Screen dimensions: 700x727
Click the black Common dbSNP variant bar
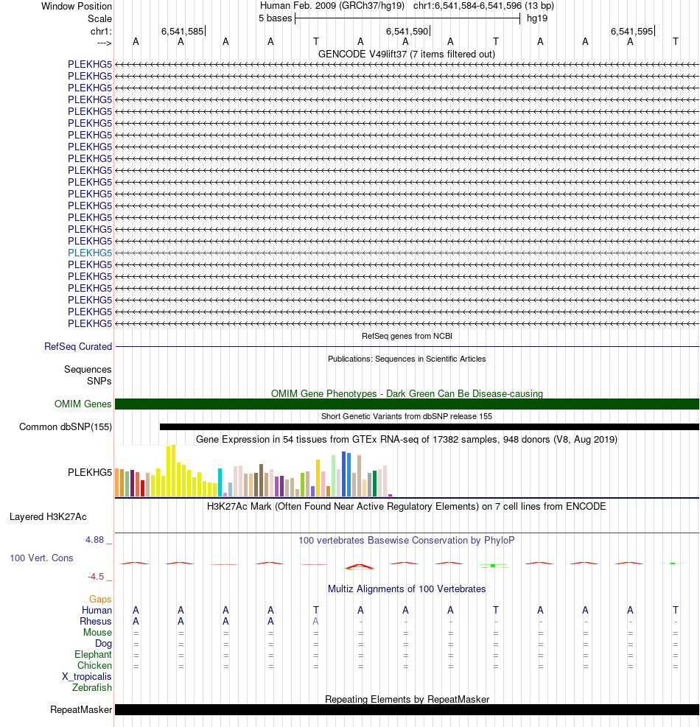(x=429, y=426)
